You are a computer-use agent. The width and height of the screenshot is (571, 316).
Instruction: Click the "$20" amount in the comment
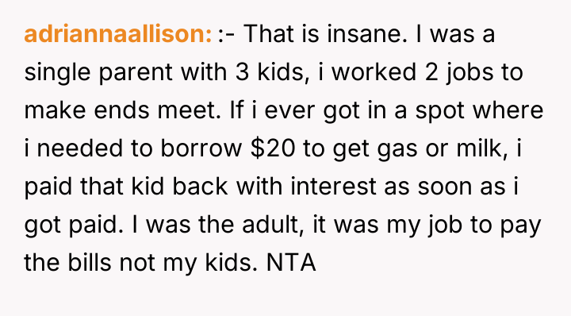click(x=273, y=148)
